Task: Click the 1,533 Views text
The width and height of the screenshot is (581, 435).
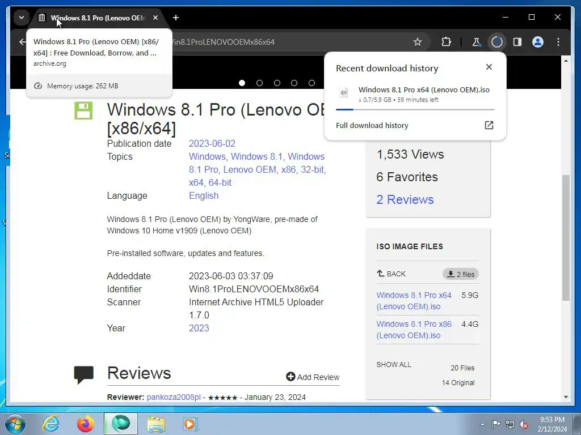Action: (410, 154)
